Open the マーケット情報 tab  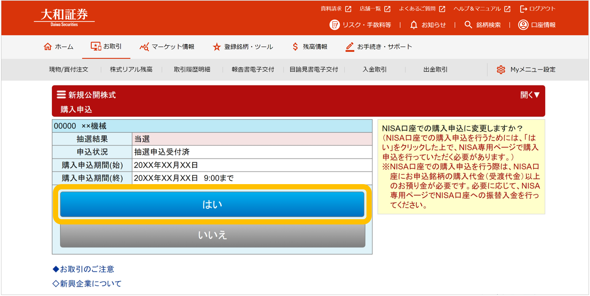point(167,47)
